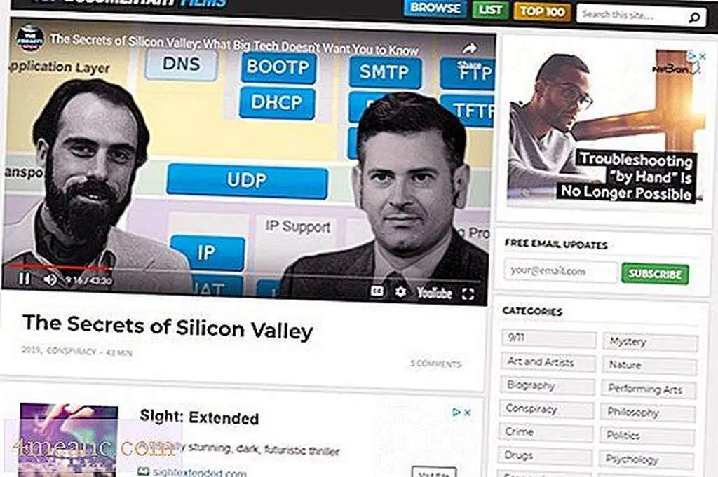The height and width of the screenshot is (477, 718).
Task: Click the Share arrow on video
Action: point(470,48)
